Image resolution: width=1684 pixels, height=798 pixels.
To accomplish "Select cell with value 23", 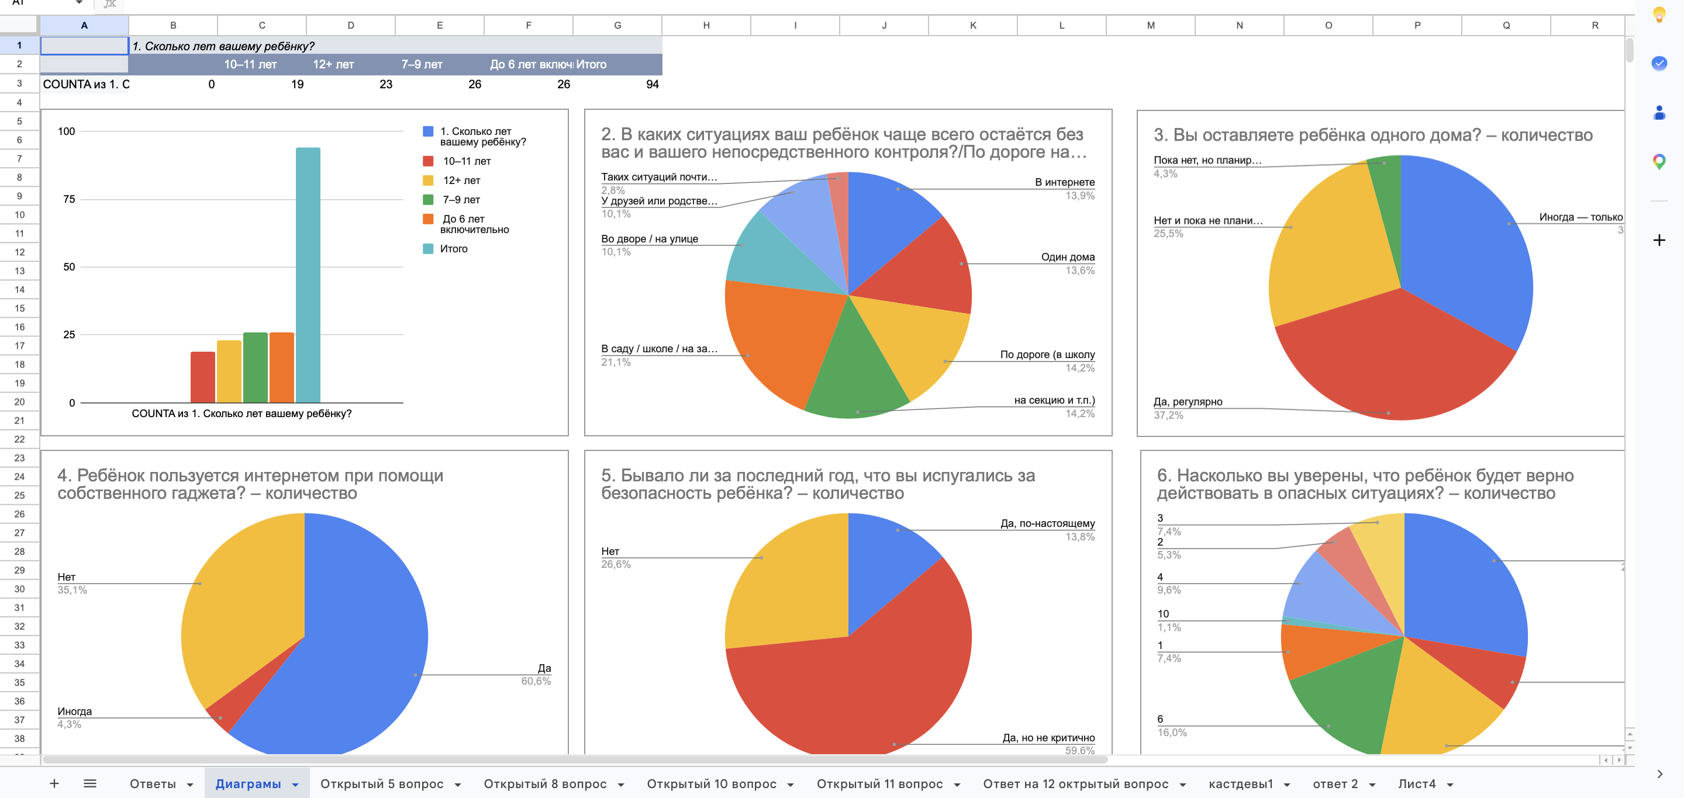I will coord(350,84).
